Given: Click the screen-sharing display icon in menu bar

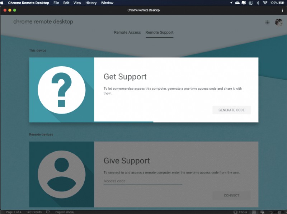Looking at the screenshot, I should 244,3.
